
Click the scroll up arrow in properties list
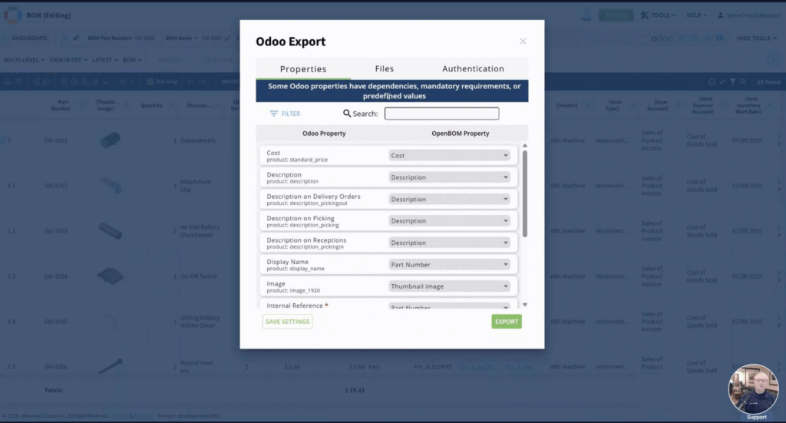(x=525, y=146)
